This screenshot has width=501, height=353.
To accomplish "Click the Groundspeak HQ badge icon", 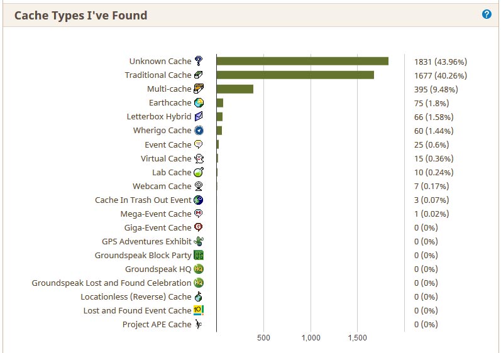I will point(199,269).
